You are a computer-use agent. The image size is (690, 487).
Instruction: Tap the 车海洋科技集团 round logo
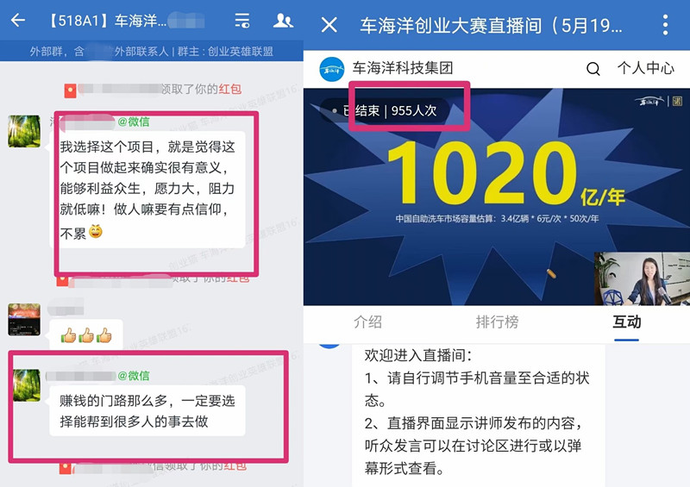pyautogui.click(x=332, y=69)
